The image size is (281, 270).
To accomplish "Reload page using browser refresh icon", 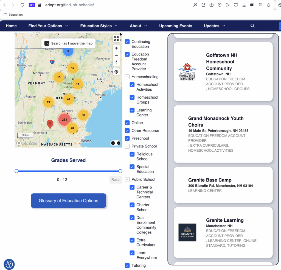I will pyautogui.click(x=22, y=5).
